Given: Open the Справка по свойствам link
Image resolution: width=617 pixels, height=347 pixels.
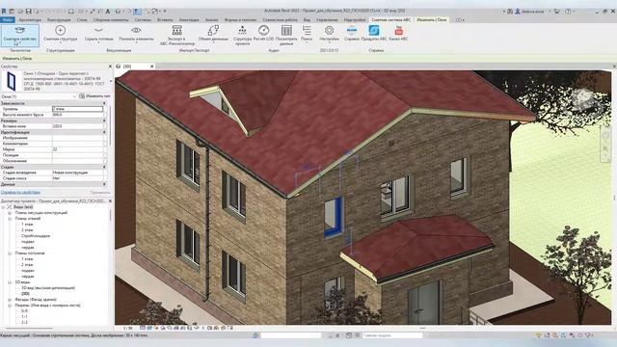Looking at the screenshot, I should pyautogui.click(x=20, y=193).
